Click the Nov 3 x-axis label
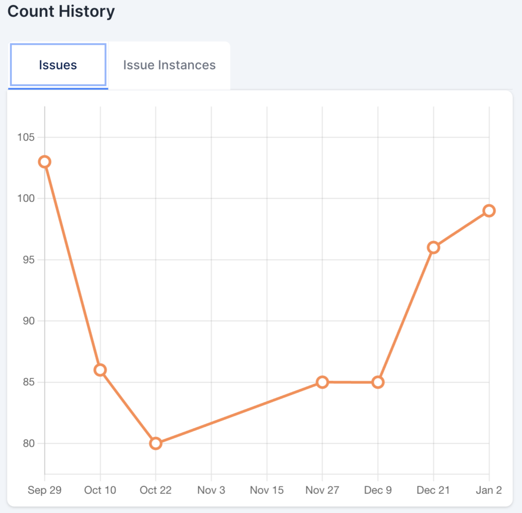This screenshot has width=522, height=513. [211, 490]
